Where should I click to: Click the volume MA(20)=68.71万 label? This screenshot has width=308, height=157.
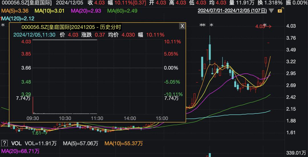pos(20,151)
